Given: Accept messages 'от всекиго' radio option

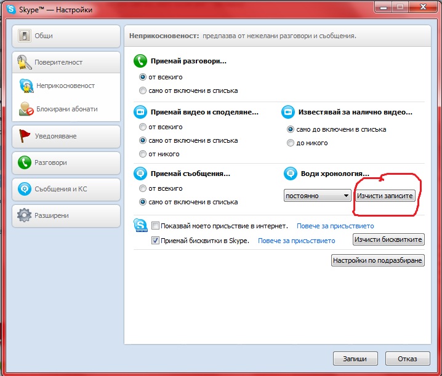Looking at the screenshot, I should (x=143, y=188).
